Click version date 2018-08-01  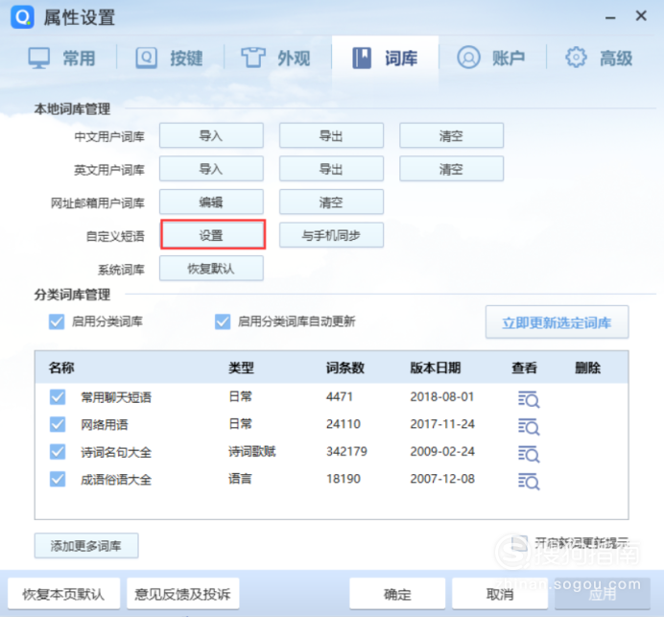click(441, 397)
